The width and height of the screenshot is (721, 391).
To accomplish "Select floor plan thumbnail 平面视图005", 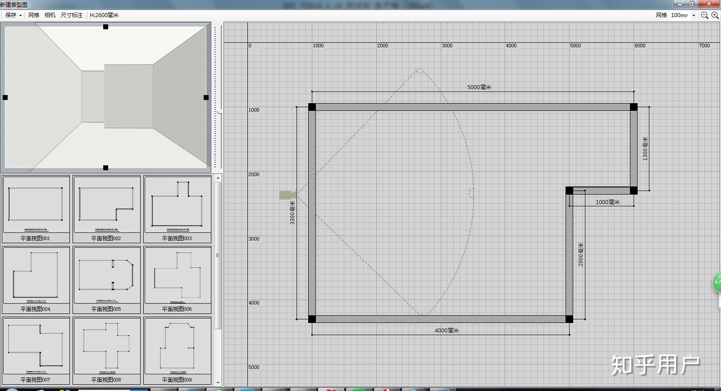I will coord(107,280).
